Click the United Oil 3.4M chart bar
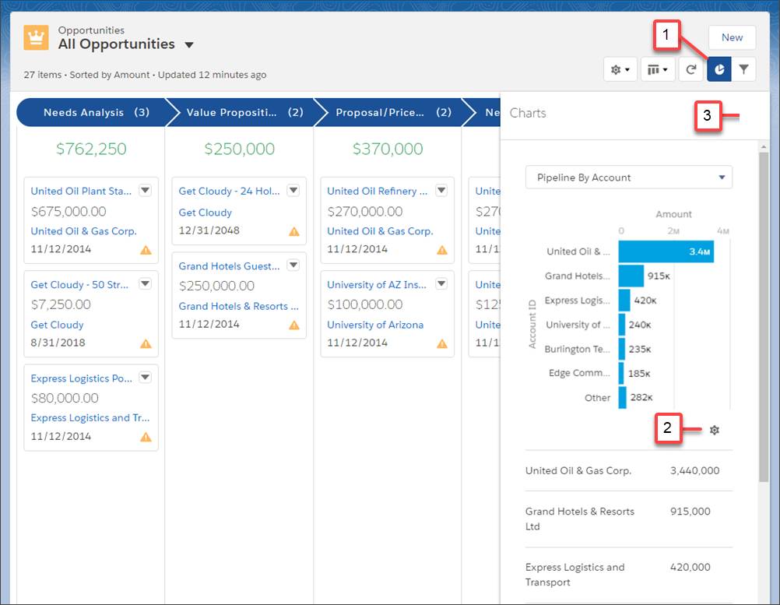Image resolution: width=780 pixels, height=605 pixels. tap(666, 251)
